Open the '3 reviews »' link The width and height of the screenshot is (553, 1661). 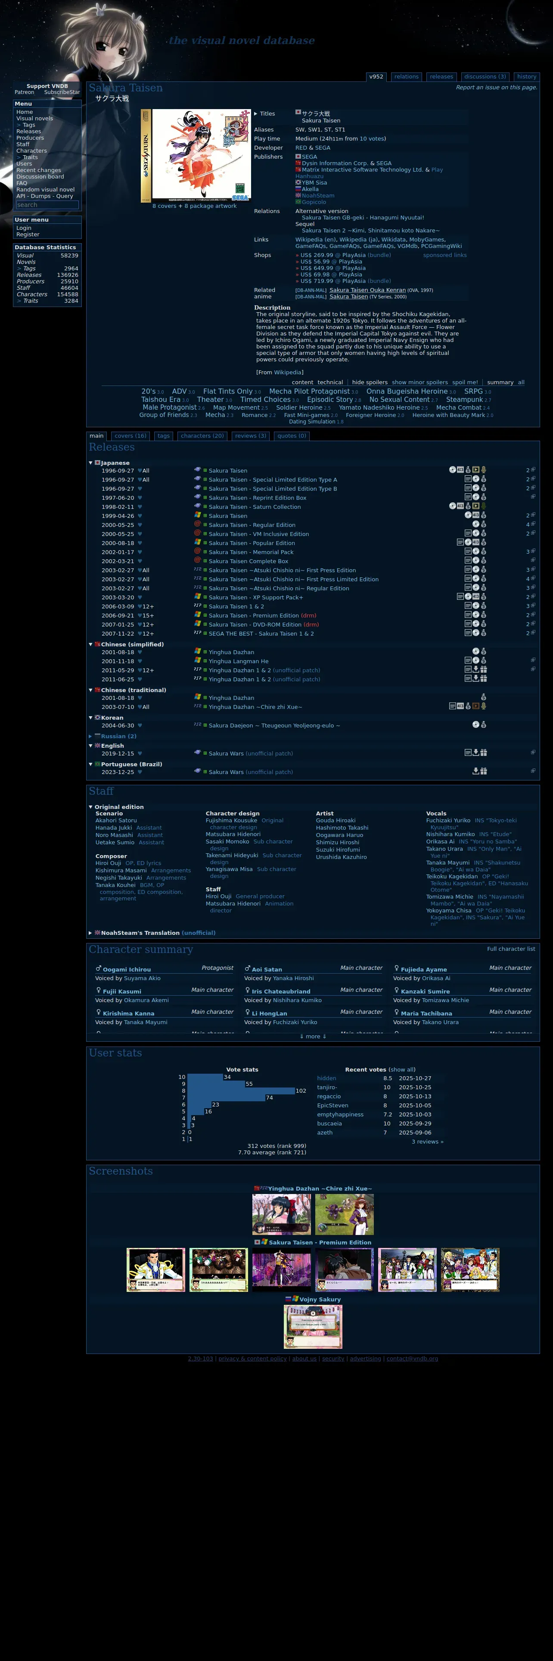(x=428, y=1141)
